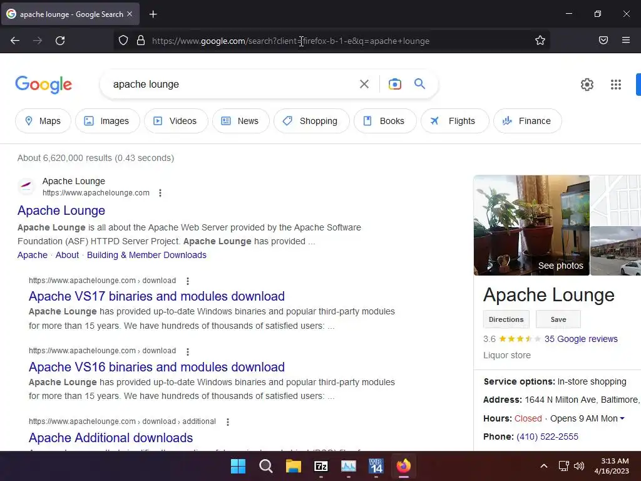
Task: Filter results by Flights
Action: point(454,121)
